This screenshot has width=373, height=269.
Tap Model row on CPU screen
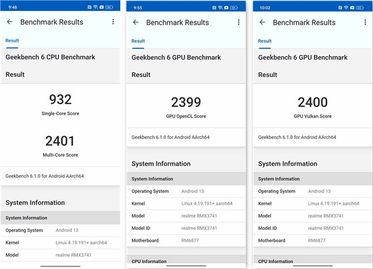[x=60, y=255]
